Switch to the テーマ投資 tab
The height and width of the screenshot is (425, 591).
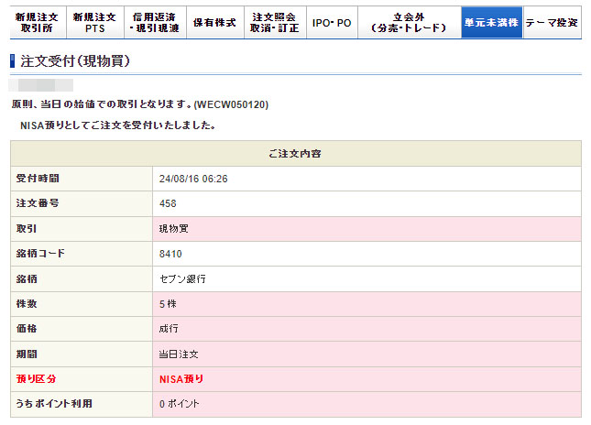(553, 22)
